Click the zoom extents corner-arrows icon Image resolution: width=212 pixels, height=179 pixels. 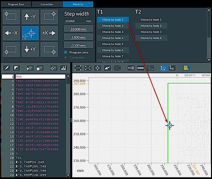tap(88, 68)
